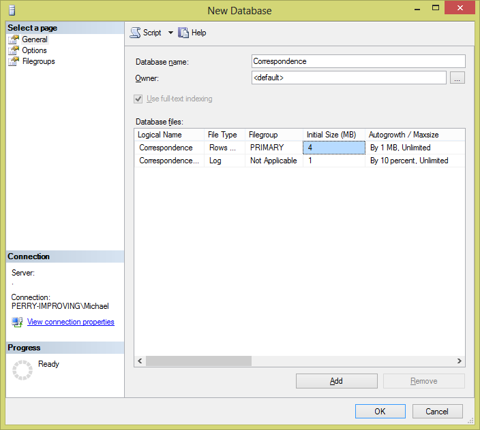Select the General page icon
This screenshot has width=480, height=430.
point(14,39)
